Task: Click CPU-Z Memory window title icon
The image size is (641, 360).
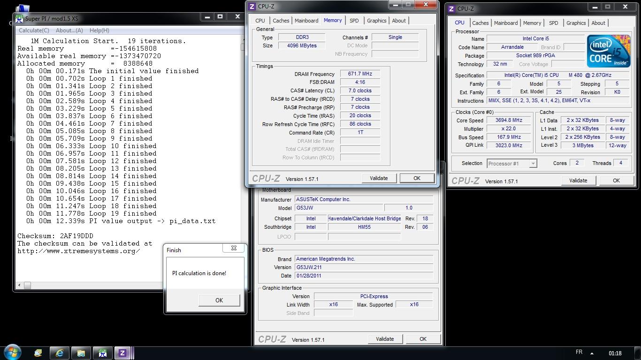Action: click(252, 6)
